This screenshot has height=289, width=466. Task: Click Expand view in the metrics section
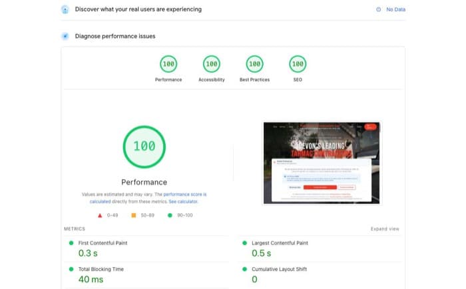pyautogui.click(x=385, y=229)
